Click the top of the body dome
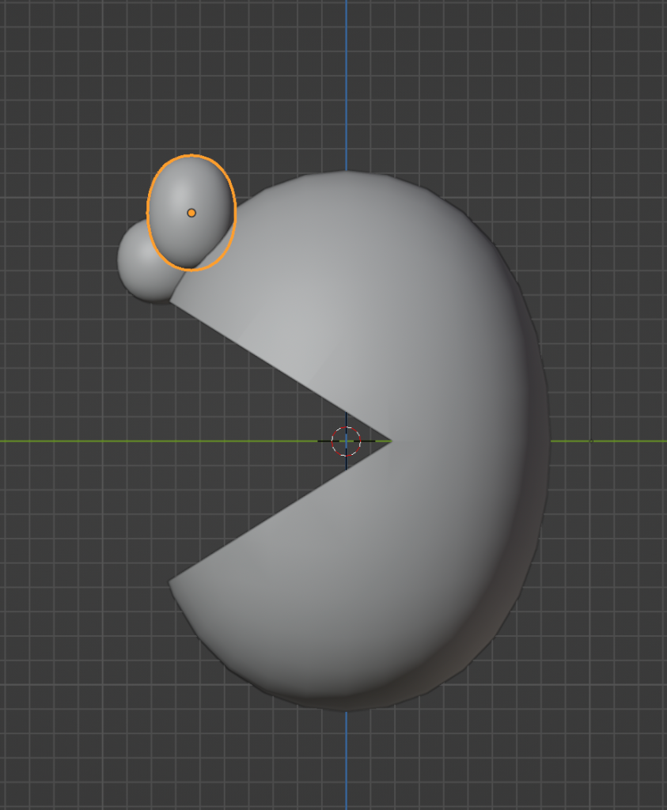Viewport: 667px width, 810px height. pos(346,178)
